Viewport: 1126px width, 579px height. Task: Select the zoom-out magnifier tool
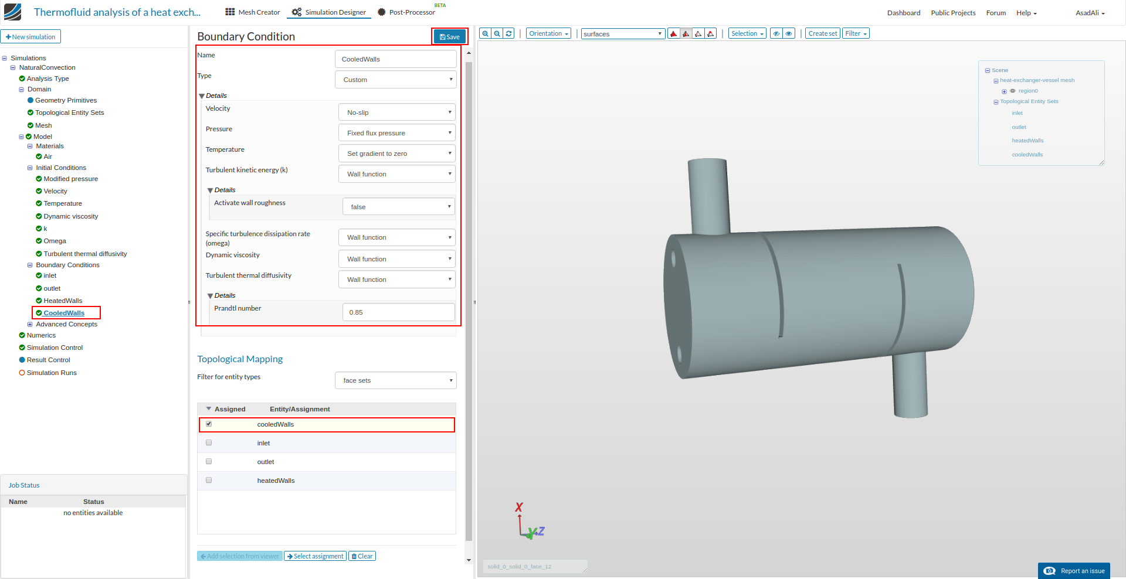[x=496, y=33]
